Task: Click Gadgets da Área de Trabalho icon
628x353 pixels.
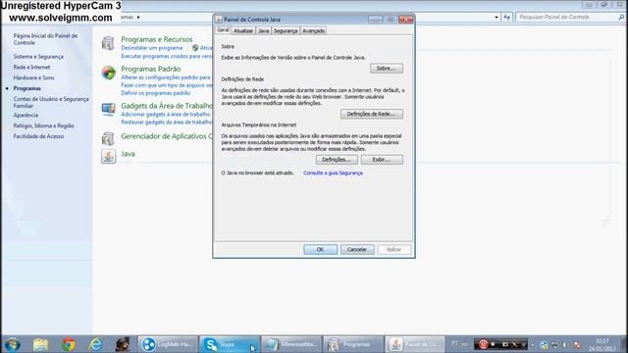Action: click(109, 109)
